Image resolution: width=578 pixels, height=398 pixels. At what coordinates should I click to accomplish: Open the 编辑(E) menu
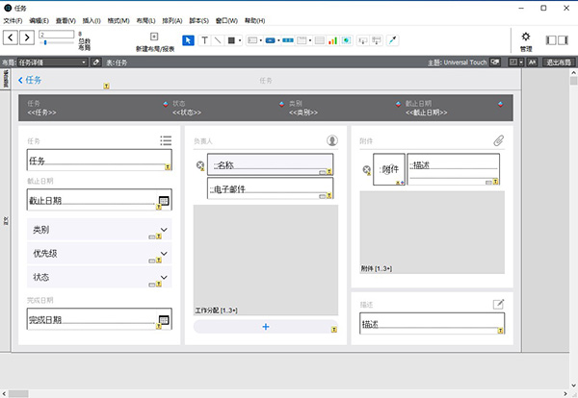click(x=39, y=20)
